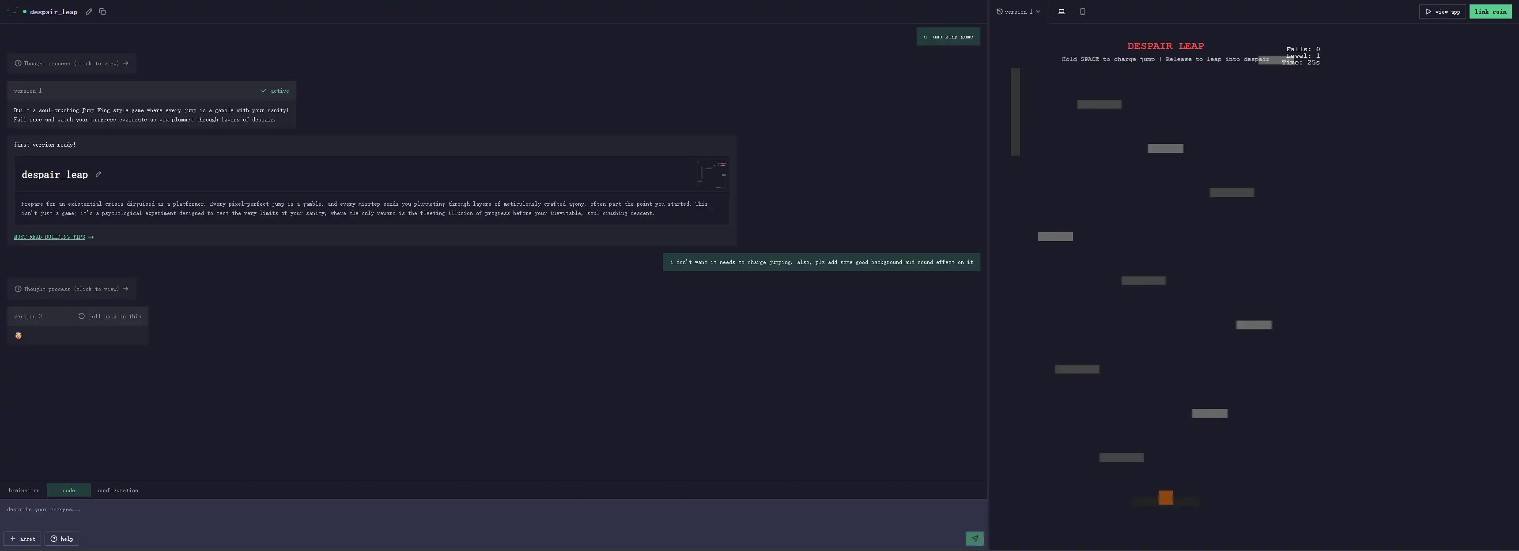
Task: Expand the first Thought process section
Action: (x=72, y=64)
